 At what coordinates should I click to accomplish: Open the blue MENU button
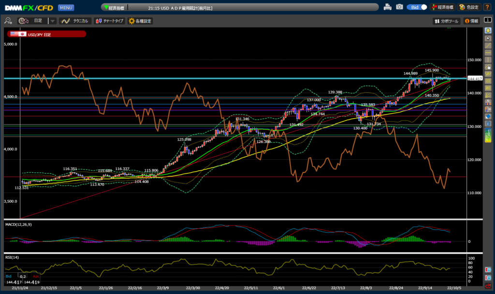click(66, 8)
